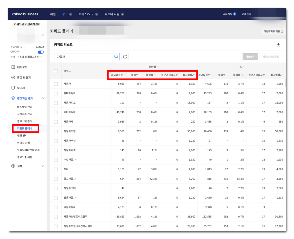This screenshot has width=294, height=239.
Task: Click the help icon next to 모바일
Action: tap(158, 67)
